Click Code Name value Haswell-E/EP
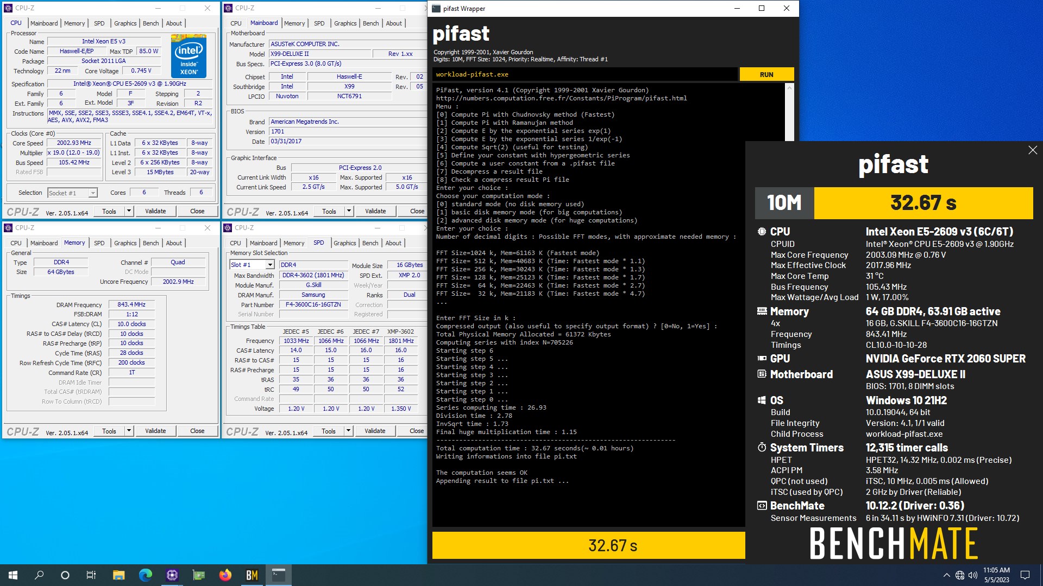Image resolution: width=1043 pixels, height=586 pixels. pyautogui.click(x=77, y=51)
